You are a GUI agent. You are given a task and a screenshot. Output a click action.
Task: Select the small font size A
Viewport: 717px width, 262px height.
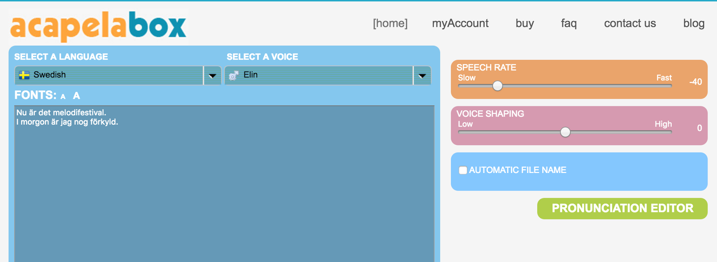pos(63,97)
